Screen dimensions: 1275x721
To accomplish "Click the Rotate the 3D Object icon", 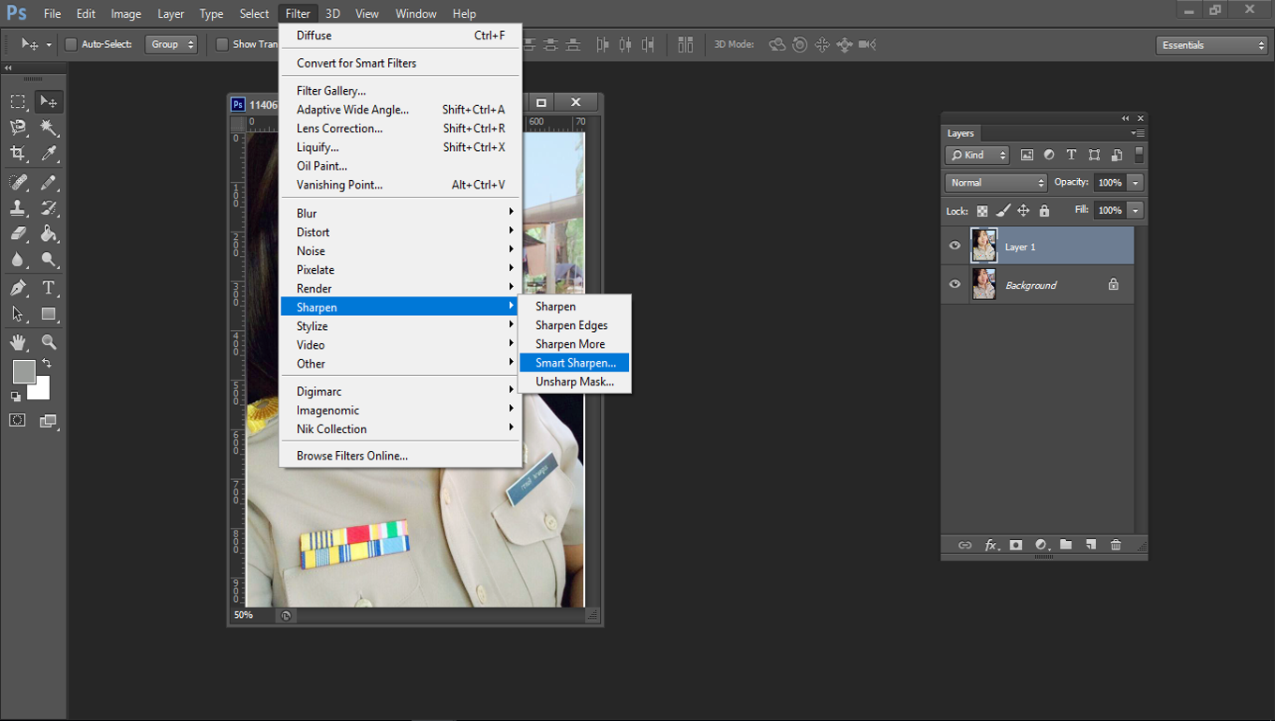I will (777, 44).
